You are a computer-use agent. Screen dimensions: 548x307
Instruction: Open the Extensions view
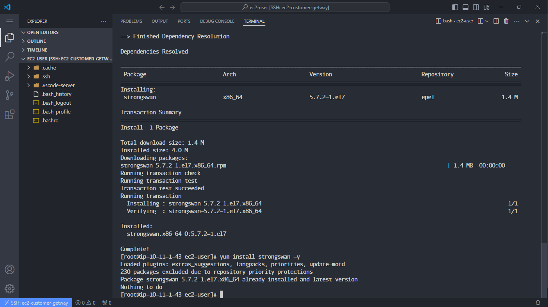pos(10,114)
